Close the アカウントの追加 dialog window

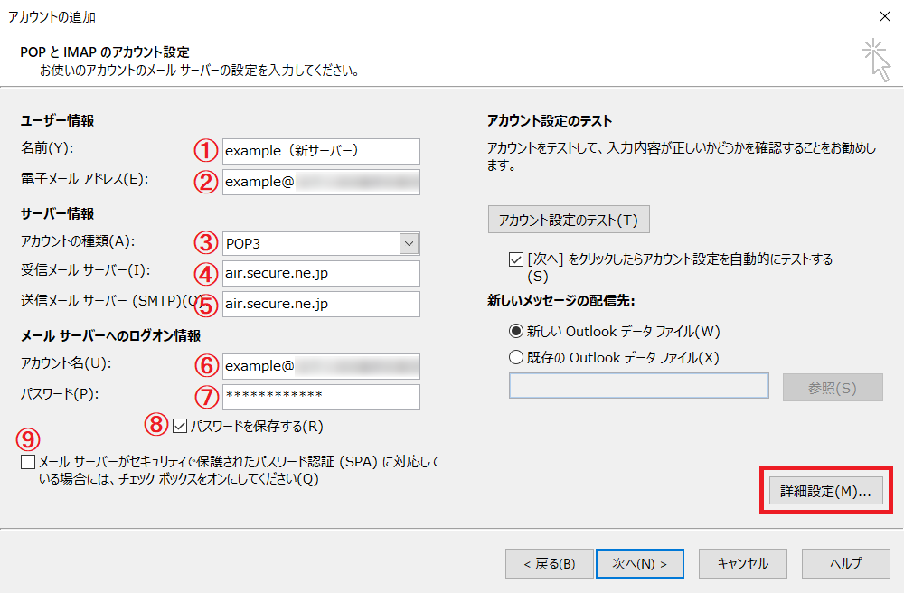882,16
